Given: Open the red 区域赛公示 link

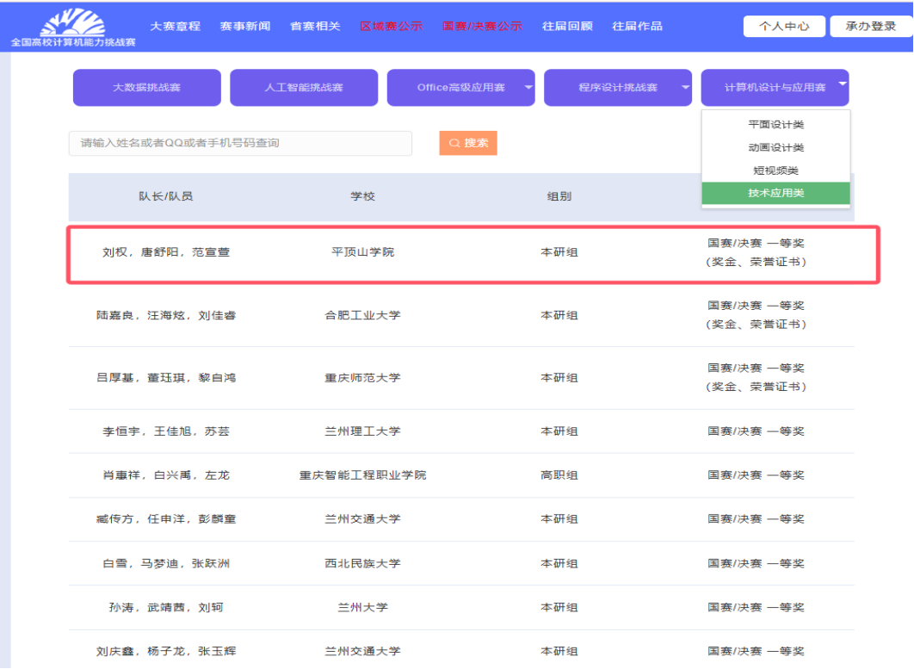Looking at the screenshot, I should 391,26.
